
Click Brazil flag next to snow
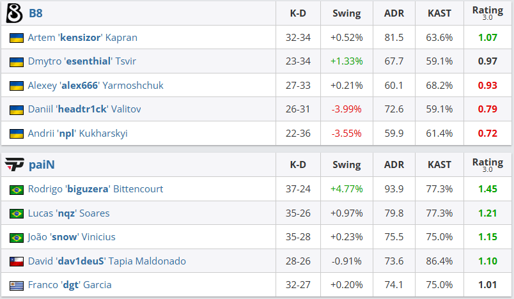[17, 238]
